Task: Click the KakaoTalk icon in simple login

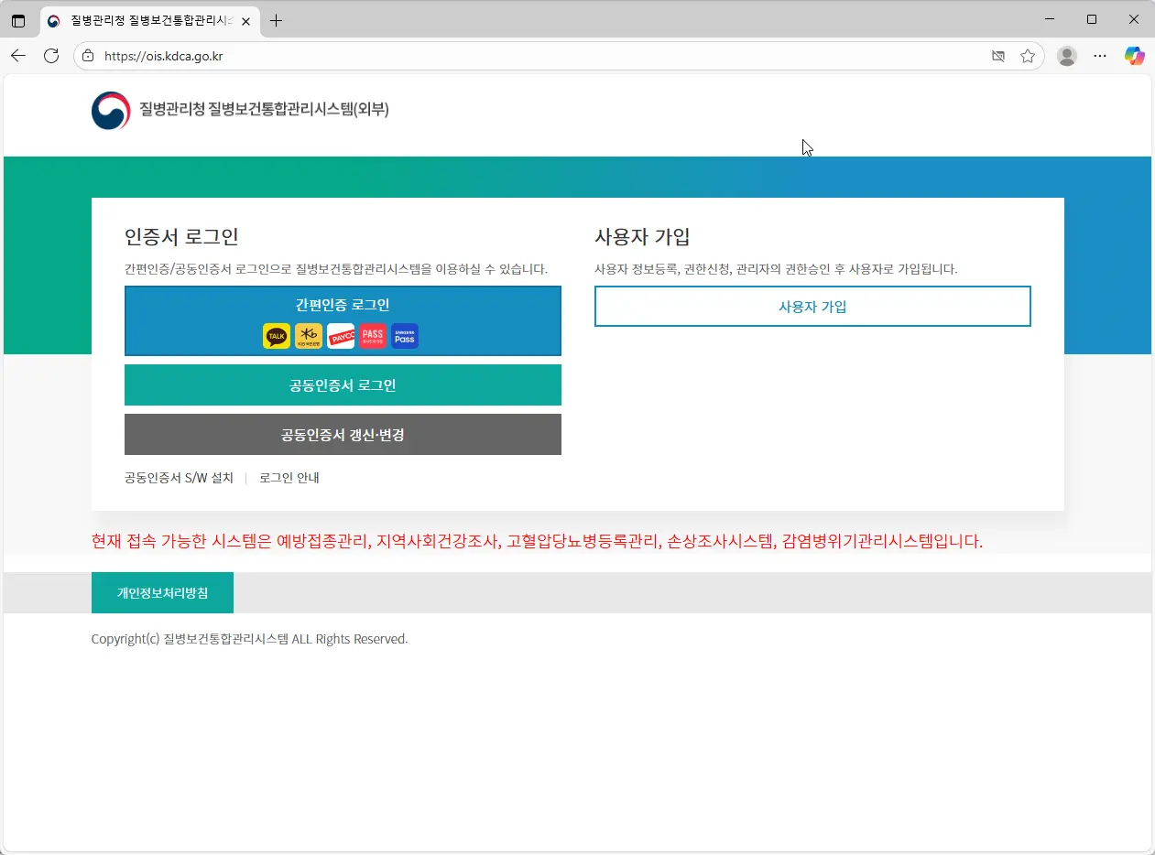Action: [277, 336]
